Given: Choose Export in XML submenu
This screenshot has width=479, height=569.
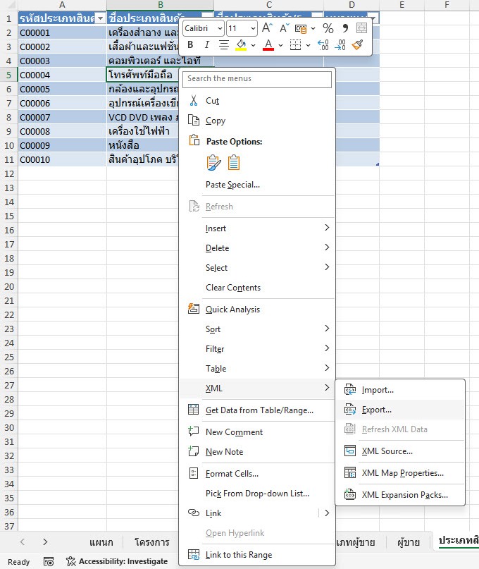Looking at the screenshot, I should coord(400,410).
